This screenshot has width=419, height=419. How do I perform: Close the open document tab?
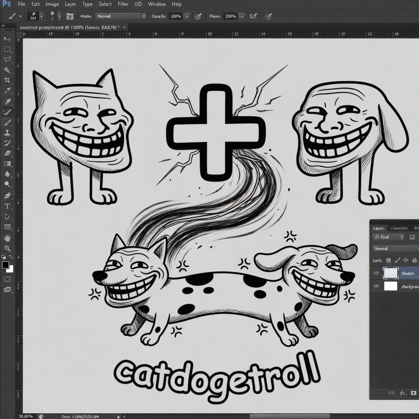[124, 27]
